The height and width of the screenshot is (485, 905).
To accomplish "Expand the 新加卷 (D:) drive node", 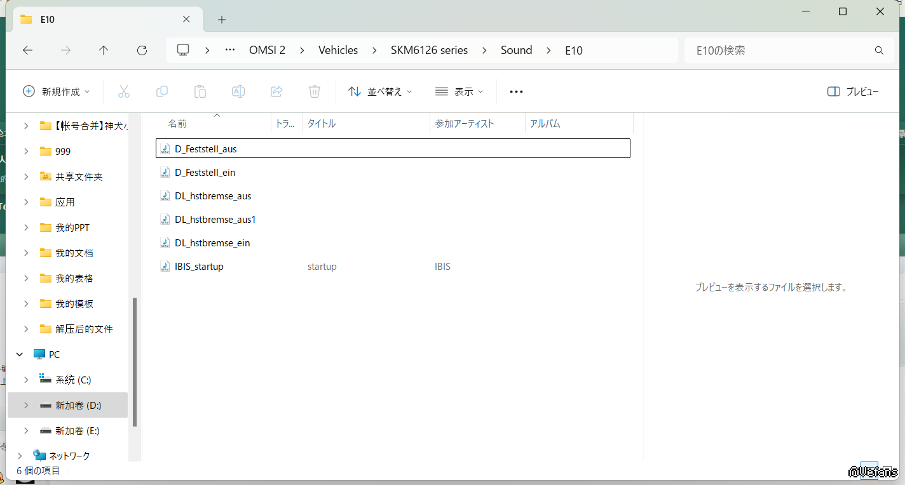I will coord(26,405).
